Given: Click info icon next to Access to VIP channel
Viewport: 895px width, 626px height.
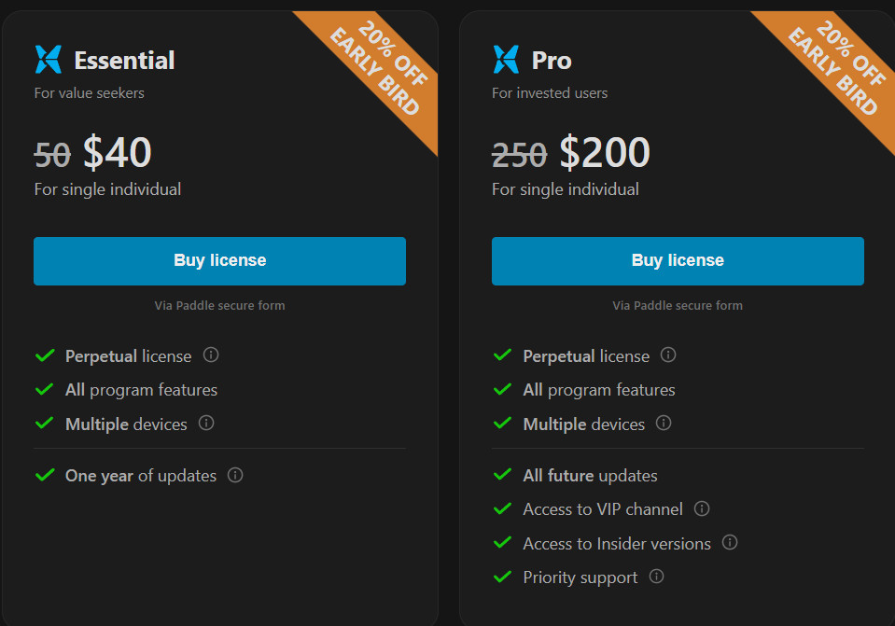Looking at the screenshot, I should click(x=702, y=509).
